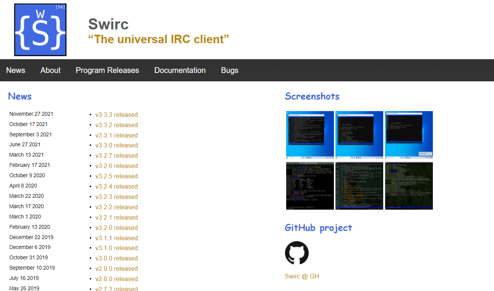Navigate to the Bugs page
494x291 pixels.
point(230,70)
